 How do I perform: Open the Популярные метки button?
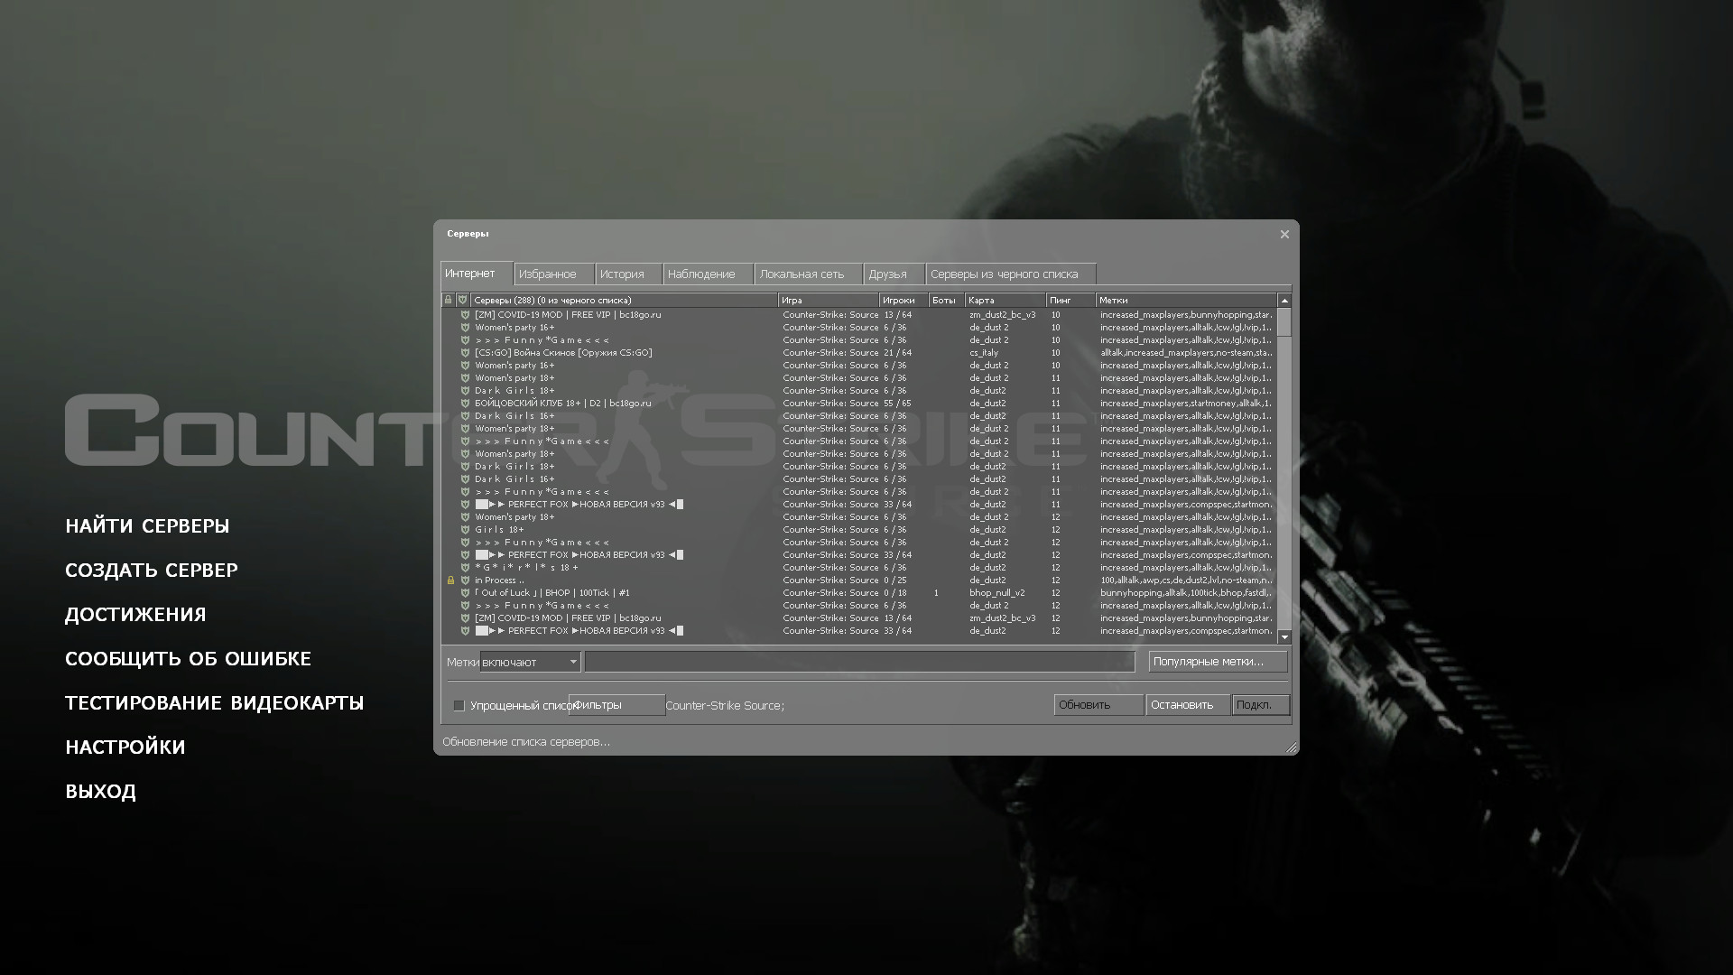(x=1219, y=662)
